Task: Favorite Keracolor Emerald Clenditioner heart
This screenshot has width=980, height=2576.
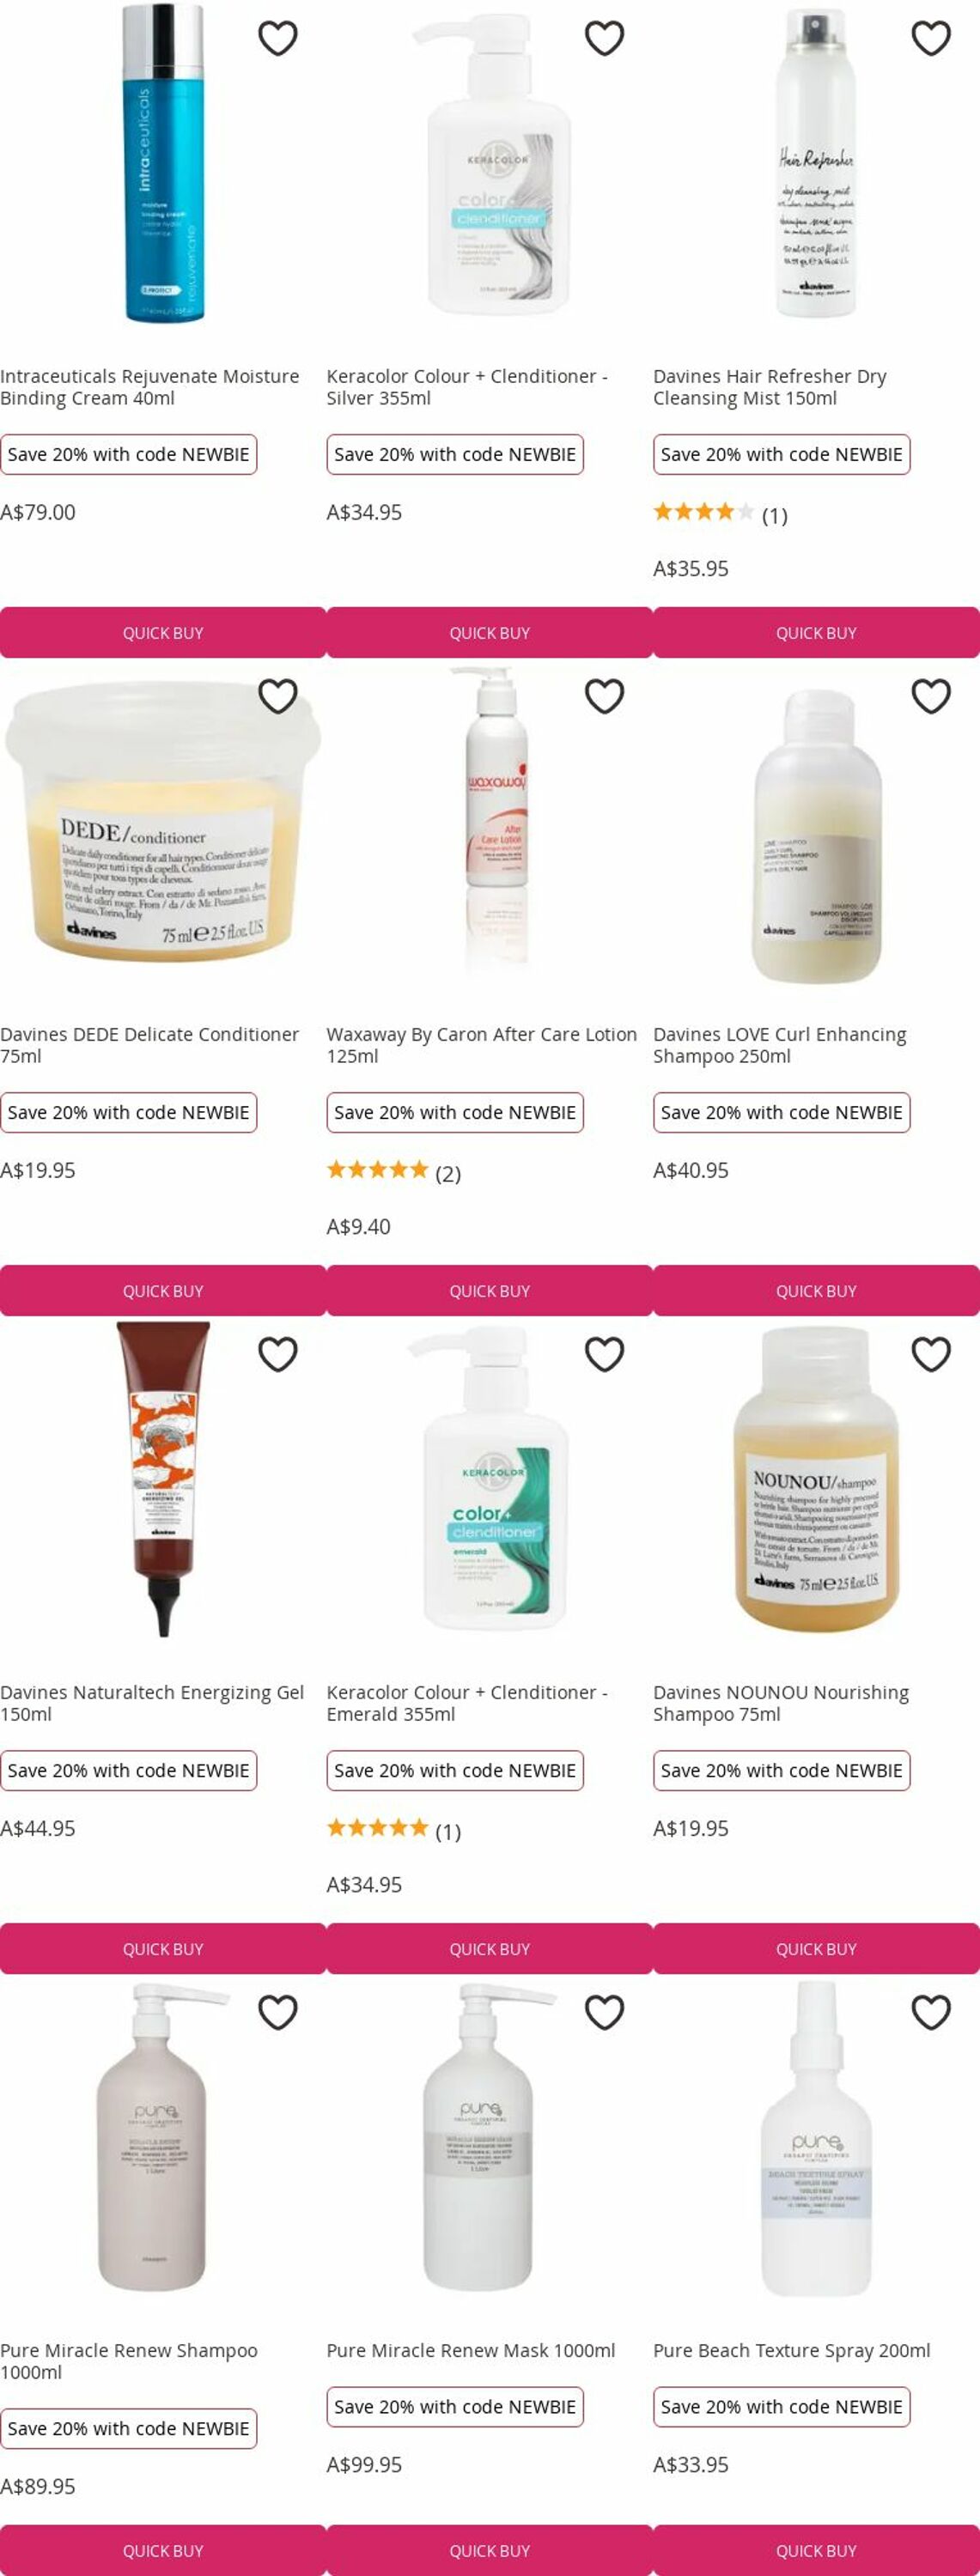Action: pyautogui.click(x=604, y=1354)
